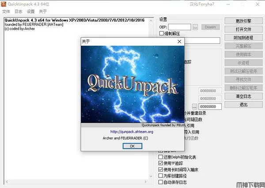
Task: Click the 更改引擎 button
Action: click(243, 21)
